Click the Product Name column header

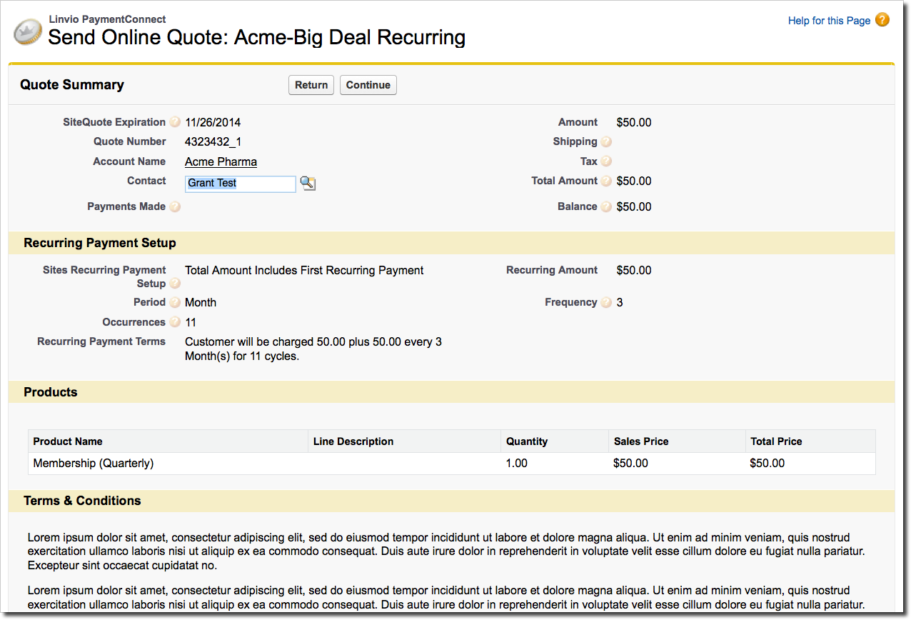(x=68, y=441)
